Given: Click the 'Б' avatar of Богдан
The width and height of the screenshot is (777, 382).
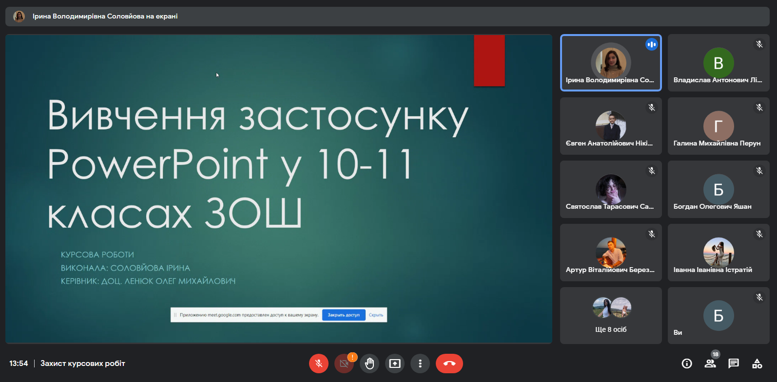Looking at the screenshot, I should click(719, 189).
